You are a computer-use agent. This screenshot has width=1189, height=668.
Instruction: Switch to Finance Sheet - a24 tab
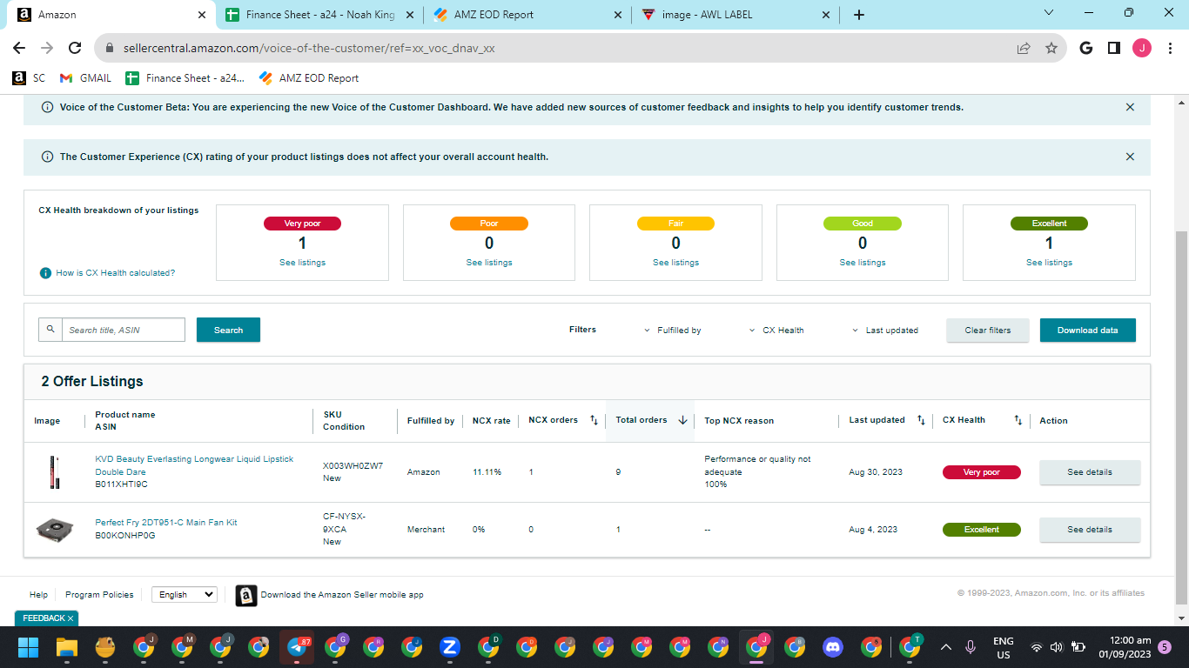tap(319, 15)
